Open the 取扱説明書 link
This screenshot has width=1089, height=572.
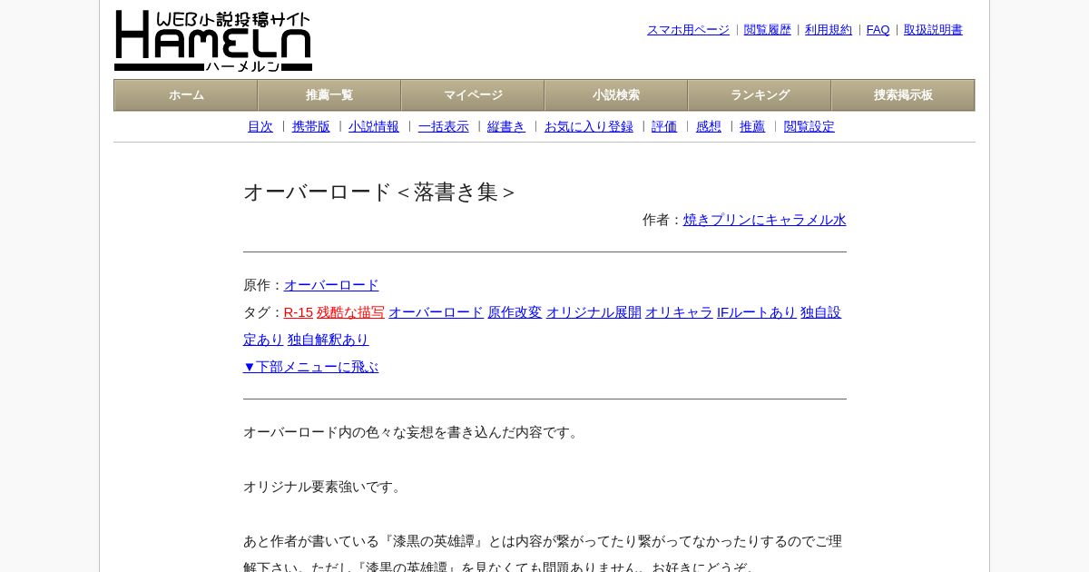[x=933, y=30]
